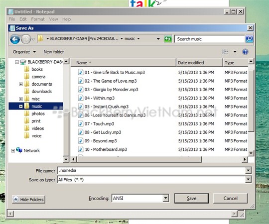Click the search magnifier icon

point(249,39)
